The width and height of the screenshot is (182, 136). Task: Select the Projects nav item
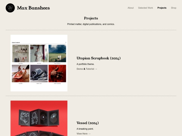click(x=162, y=8)
